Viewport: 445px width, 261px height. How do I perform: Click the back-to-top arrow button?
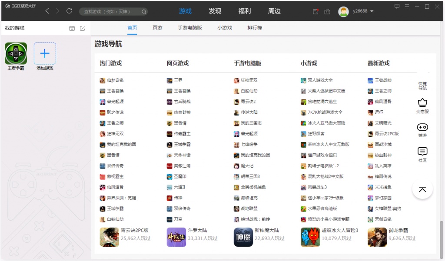(422, 189)
